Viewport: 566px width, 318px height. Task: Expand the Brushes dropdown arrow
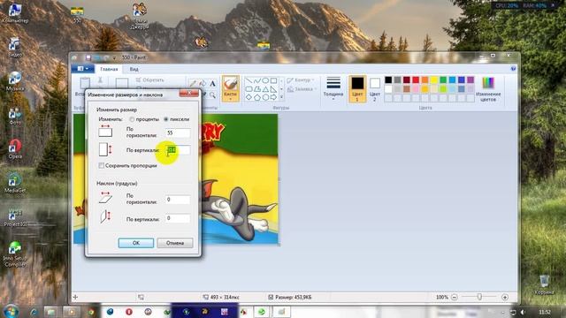pos(230,99)
